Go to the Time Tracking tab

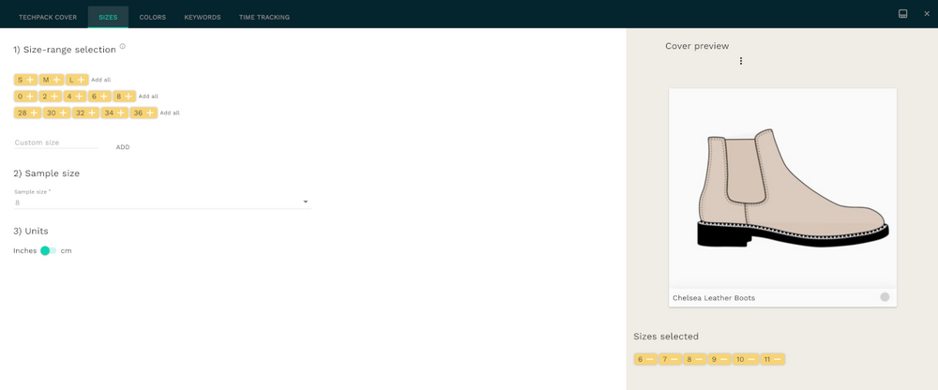264,17
